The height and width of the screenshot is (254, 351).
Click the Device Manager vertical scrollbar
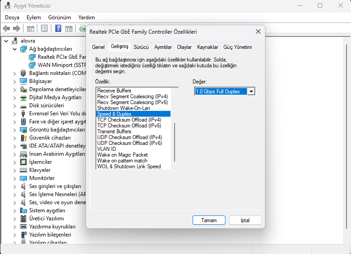pos(346,136)
